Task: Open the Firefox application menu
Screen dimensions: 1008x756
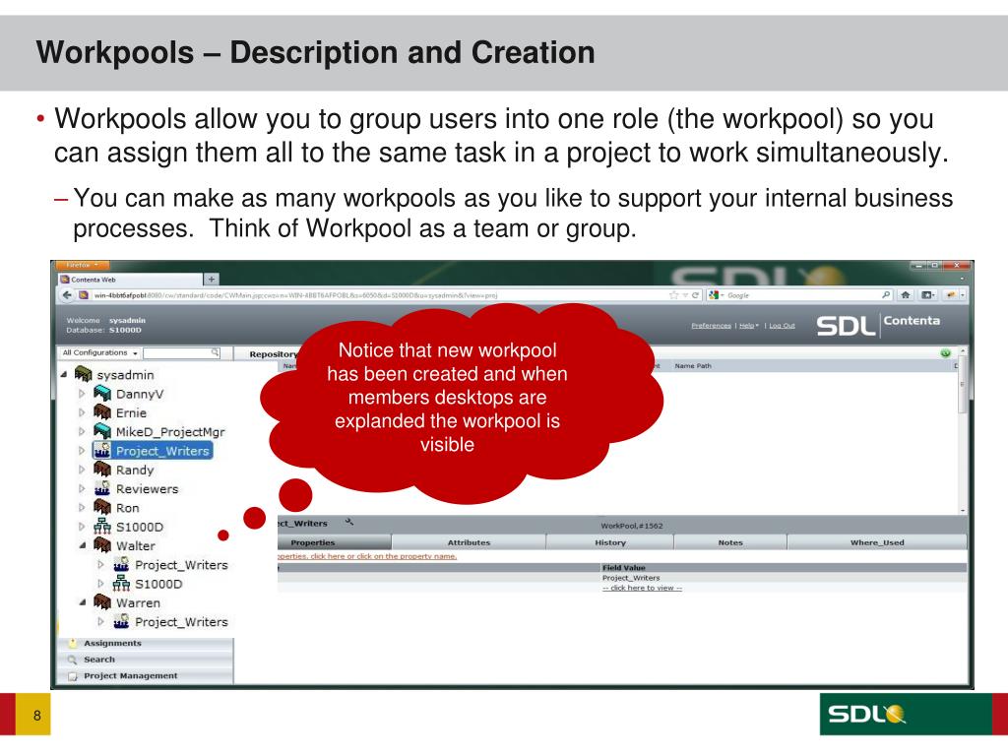Action: [82, 265]
